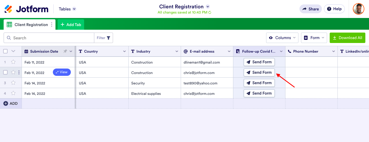
Task: Open the Columns visibility dropdown
Action: [x=282, y=38]
